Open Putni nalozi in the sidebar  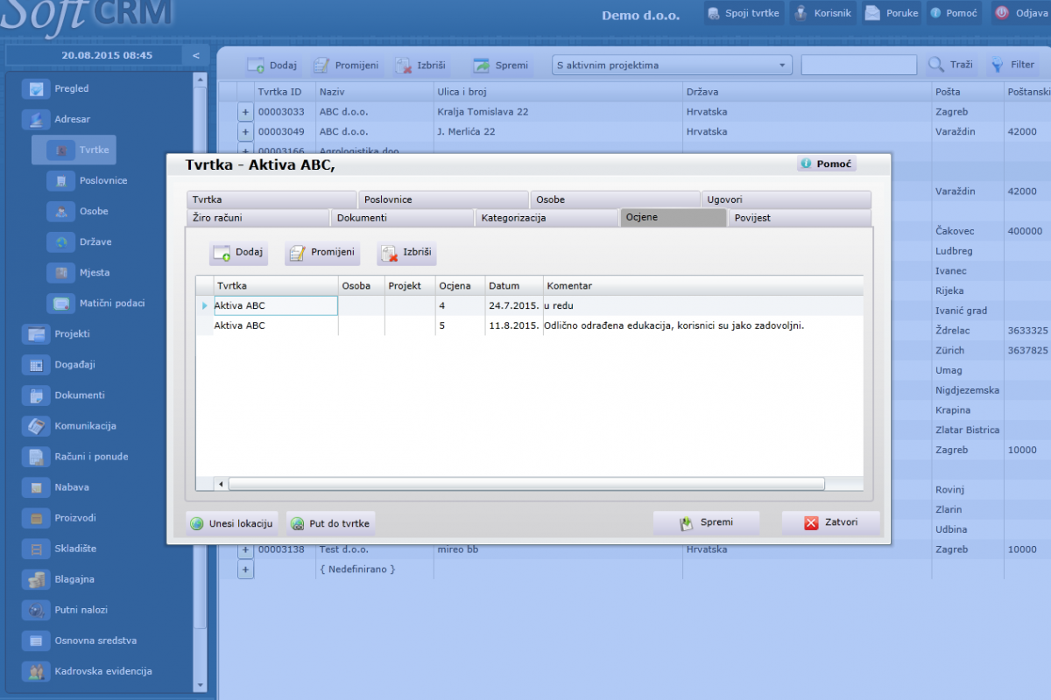[x=67, y=610]
